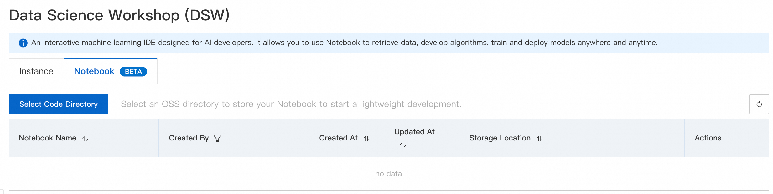This screenshot has width=773, height=194.
Task: Click the Actions column header
Action: (x=708, y=138)
